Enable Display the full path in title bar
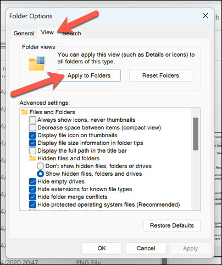Image resolution: width=222 pixels, height=265 pixels. pyautogui.click(x=32, y=151)
